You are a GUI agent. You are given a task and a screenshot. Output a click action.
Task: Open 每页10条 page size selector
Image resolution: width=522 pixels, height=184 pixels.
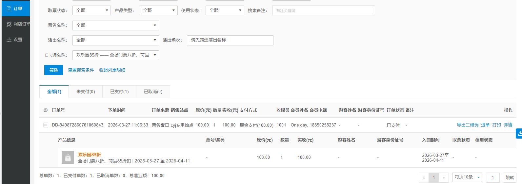tap(467, 177)
